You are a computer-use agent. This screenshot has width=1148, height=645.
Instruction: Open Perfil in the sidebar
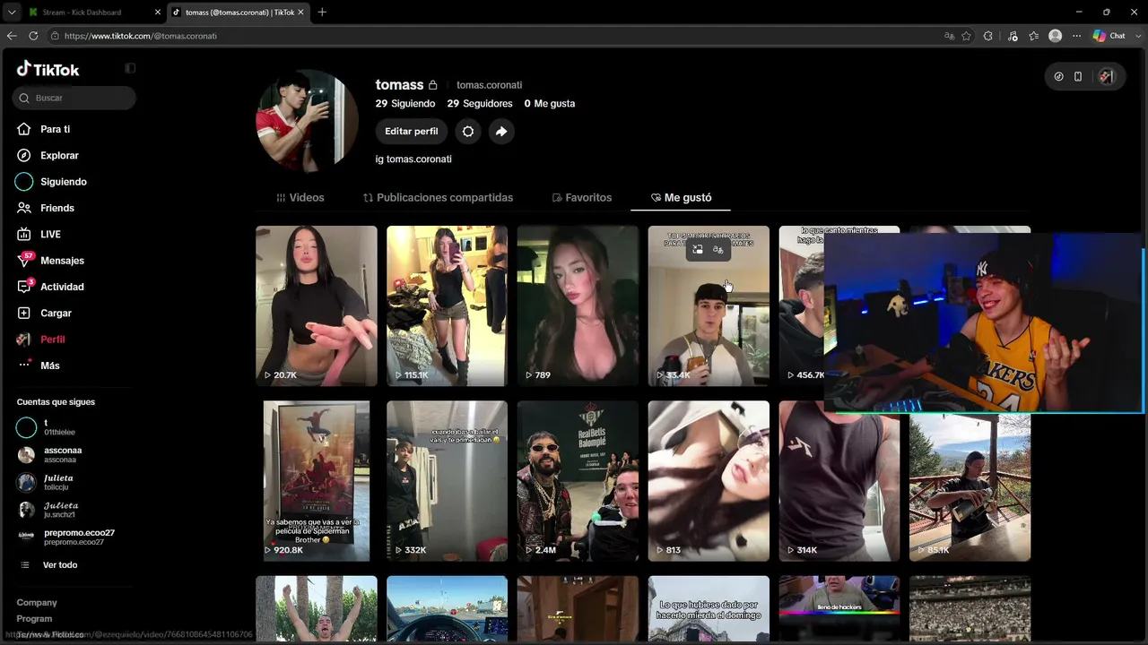coord(52,340)
